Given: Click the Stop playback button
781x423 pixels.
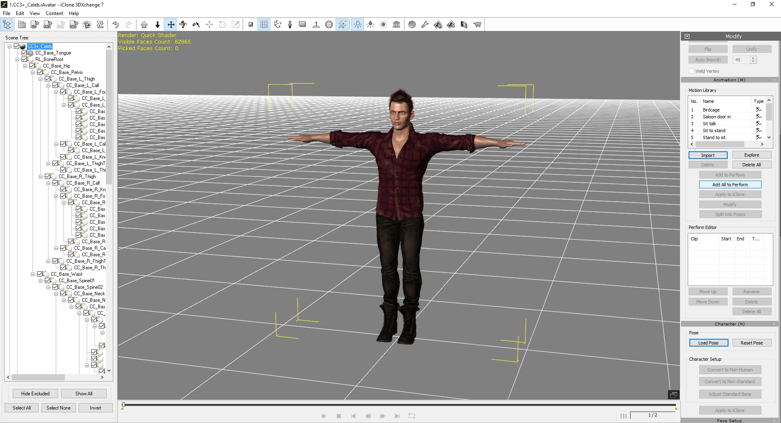Looking at the screenshot, I should (338, 416).
